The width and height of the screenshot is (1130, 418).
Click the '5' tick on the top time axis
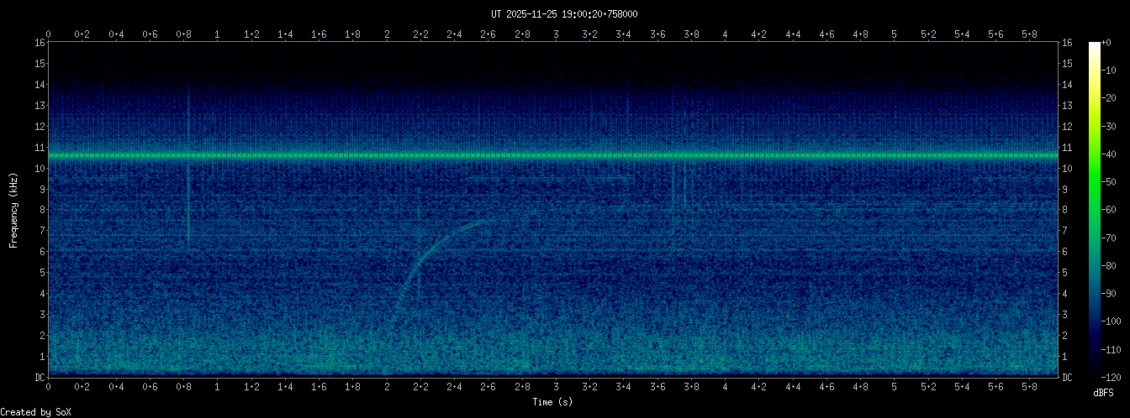click(x=895, y=34)
